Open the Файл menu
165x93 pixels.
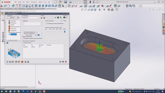(x=15, y=2)
